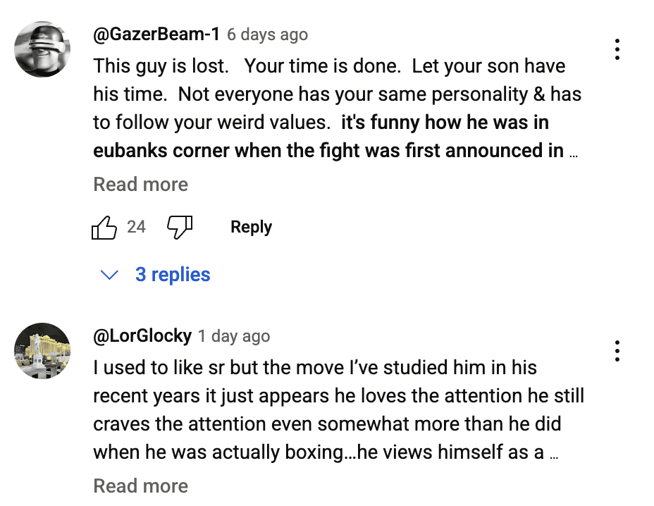Visit the @LorGlocky channel link
654x506 pixels.
(x=142, y=335)
